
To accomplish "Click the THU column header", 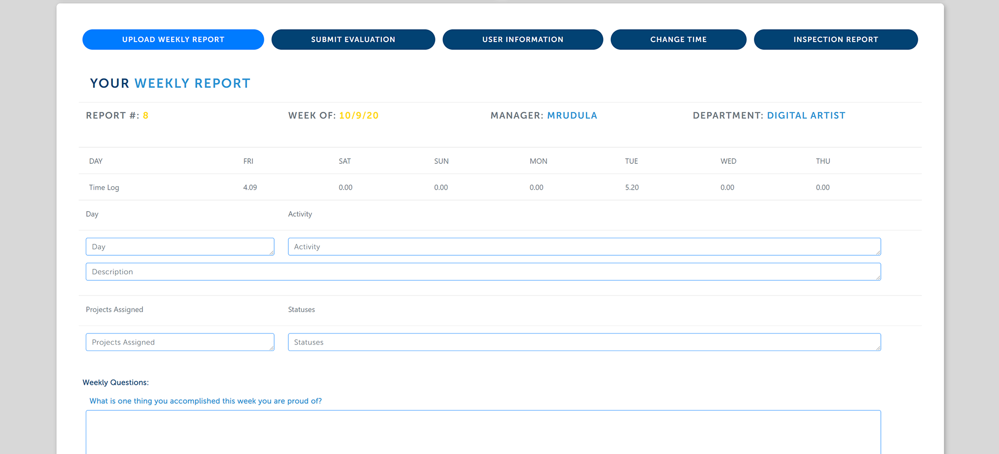I will [823, 161].
